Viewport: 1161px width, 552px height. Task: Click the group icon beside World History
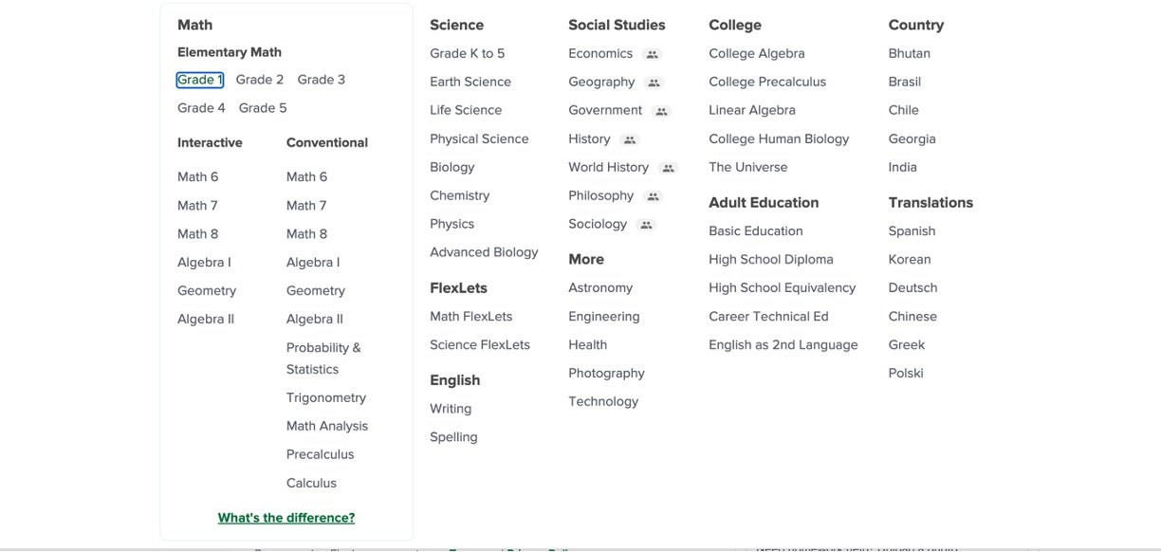click(x=668, y=168)
